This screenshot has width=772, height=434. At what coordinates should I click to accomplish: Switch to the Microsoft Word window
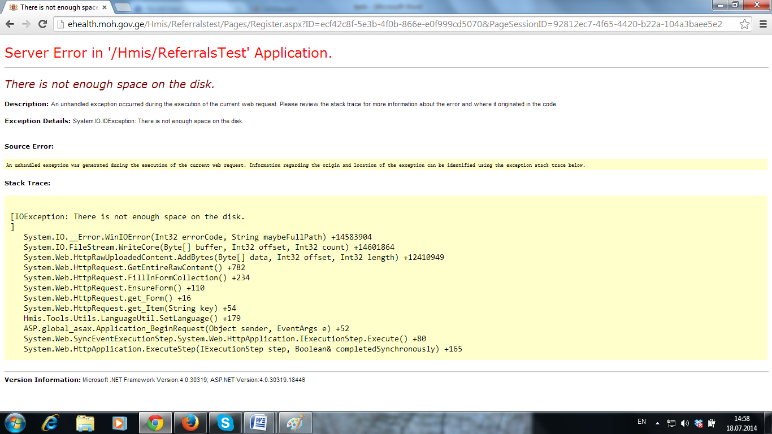[x=260, y=423]
